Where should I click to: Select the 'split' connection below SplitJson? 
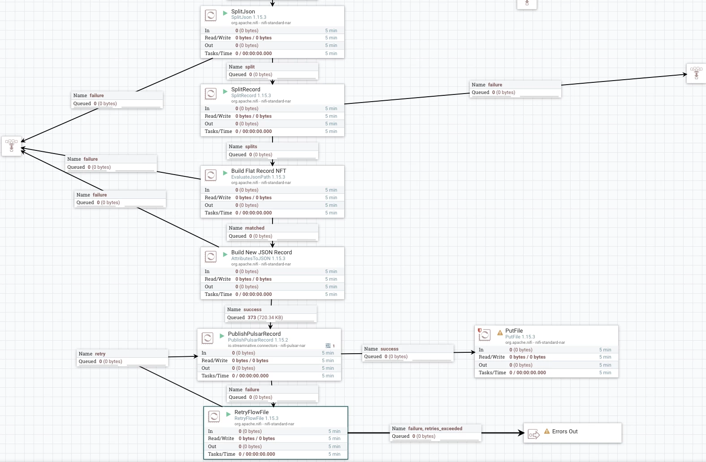[x=273, y=71]
